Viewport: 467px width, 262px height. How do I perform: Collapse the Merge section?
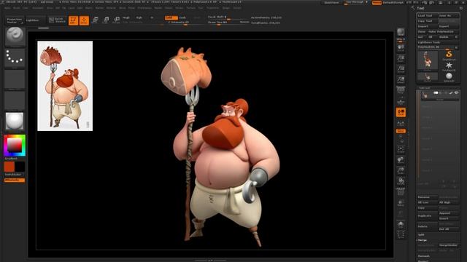coord(422,240)
